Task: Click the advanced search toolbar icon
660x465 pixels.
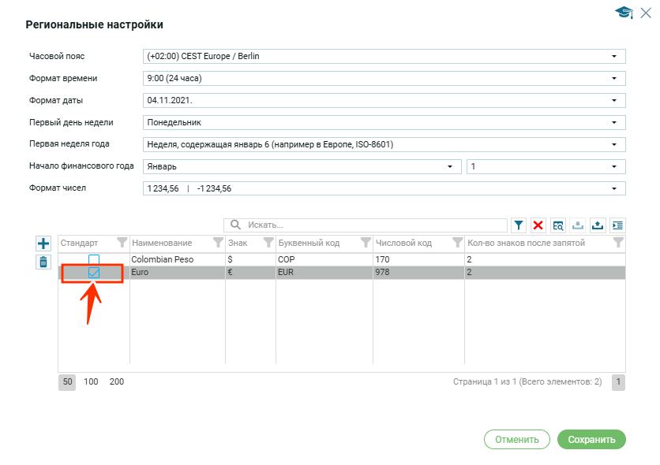Action: pyautogui.click(x=558, y=225)
